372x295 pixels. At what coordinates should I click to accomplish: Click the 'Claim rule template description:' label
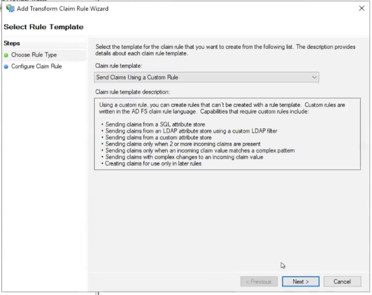[x=133, y=92]
